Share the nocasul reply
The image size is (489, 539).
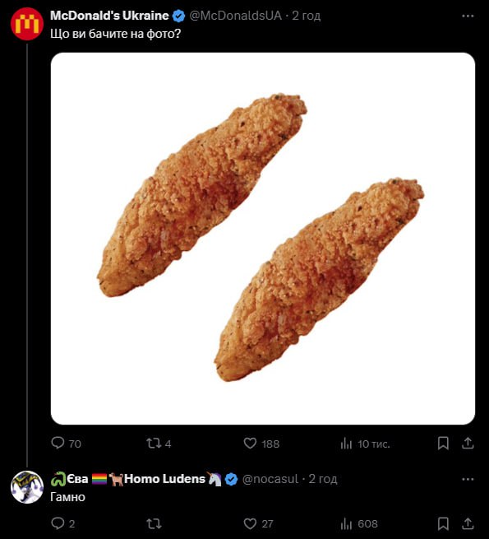468,523
